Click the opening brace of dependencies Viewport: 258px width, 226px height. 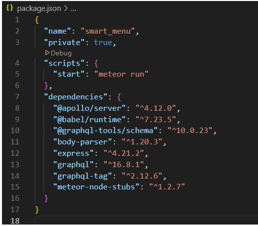tap(119, 97)
